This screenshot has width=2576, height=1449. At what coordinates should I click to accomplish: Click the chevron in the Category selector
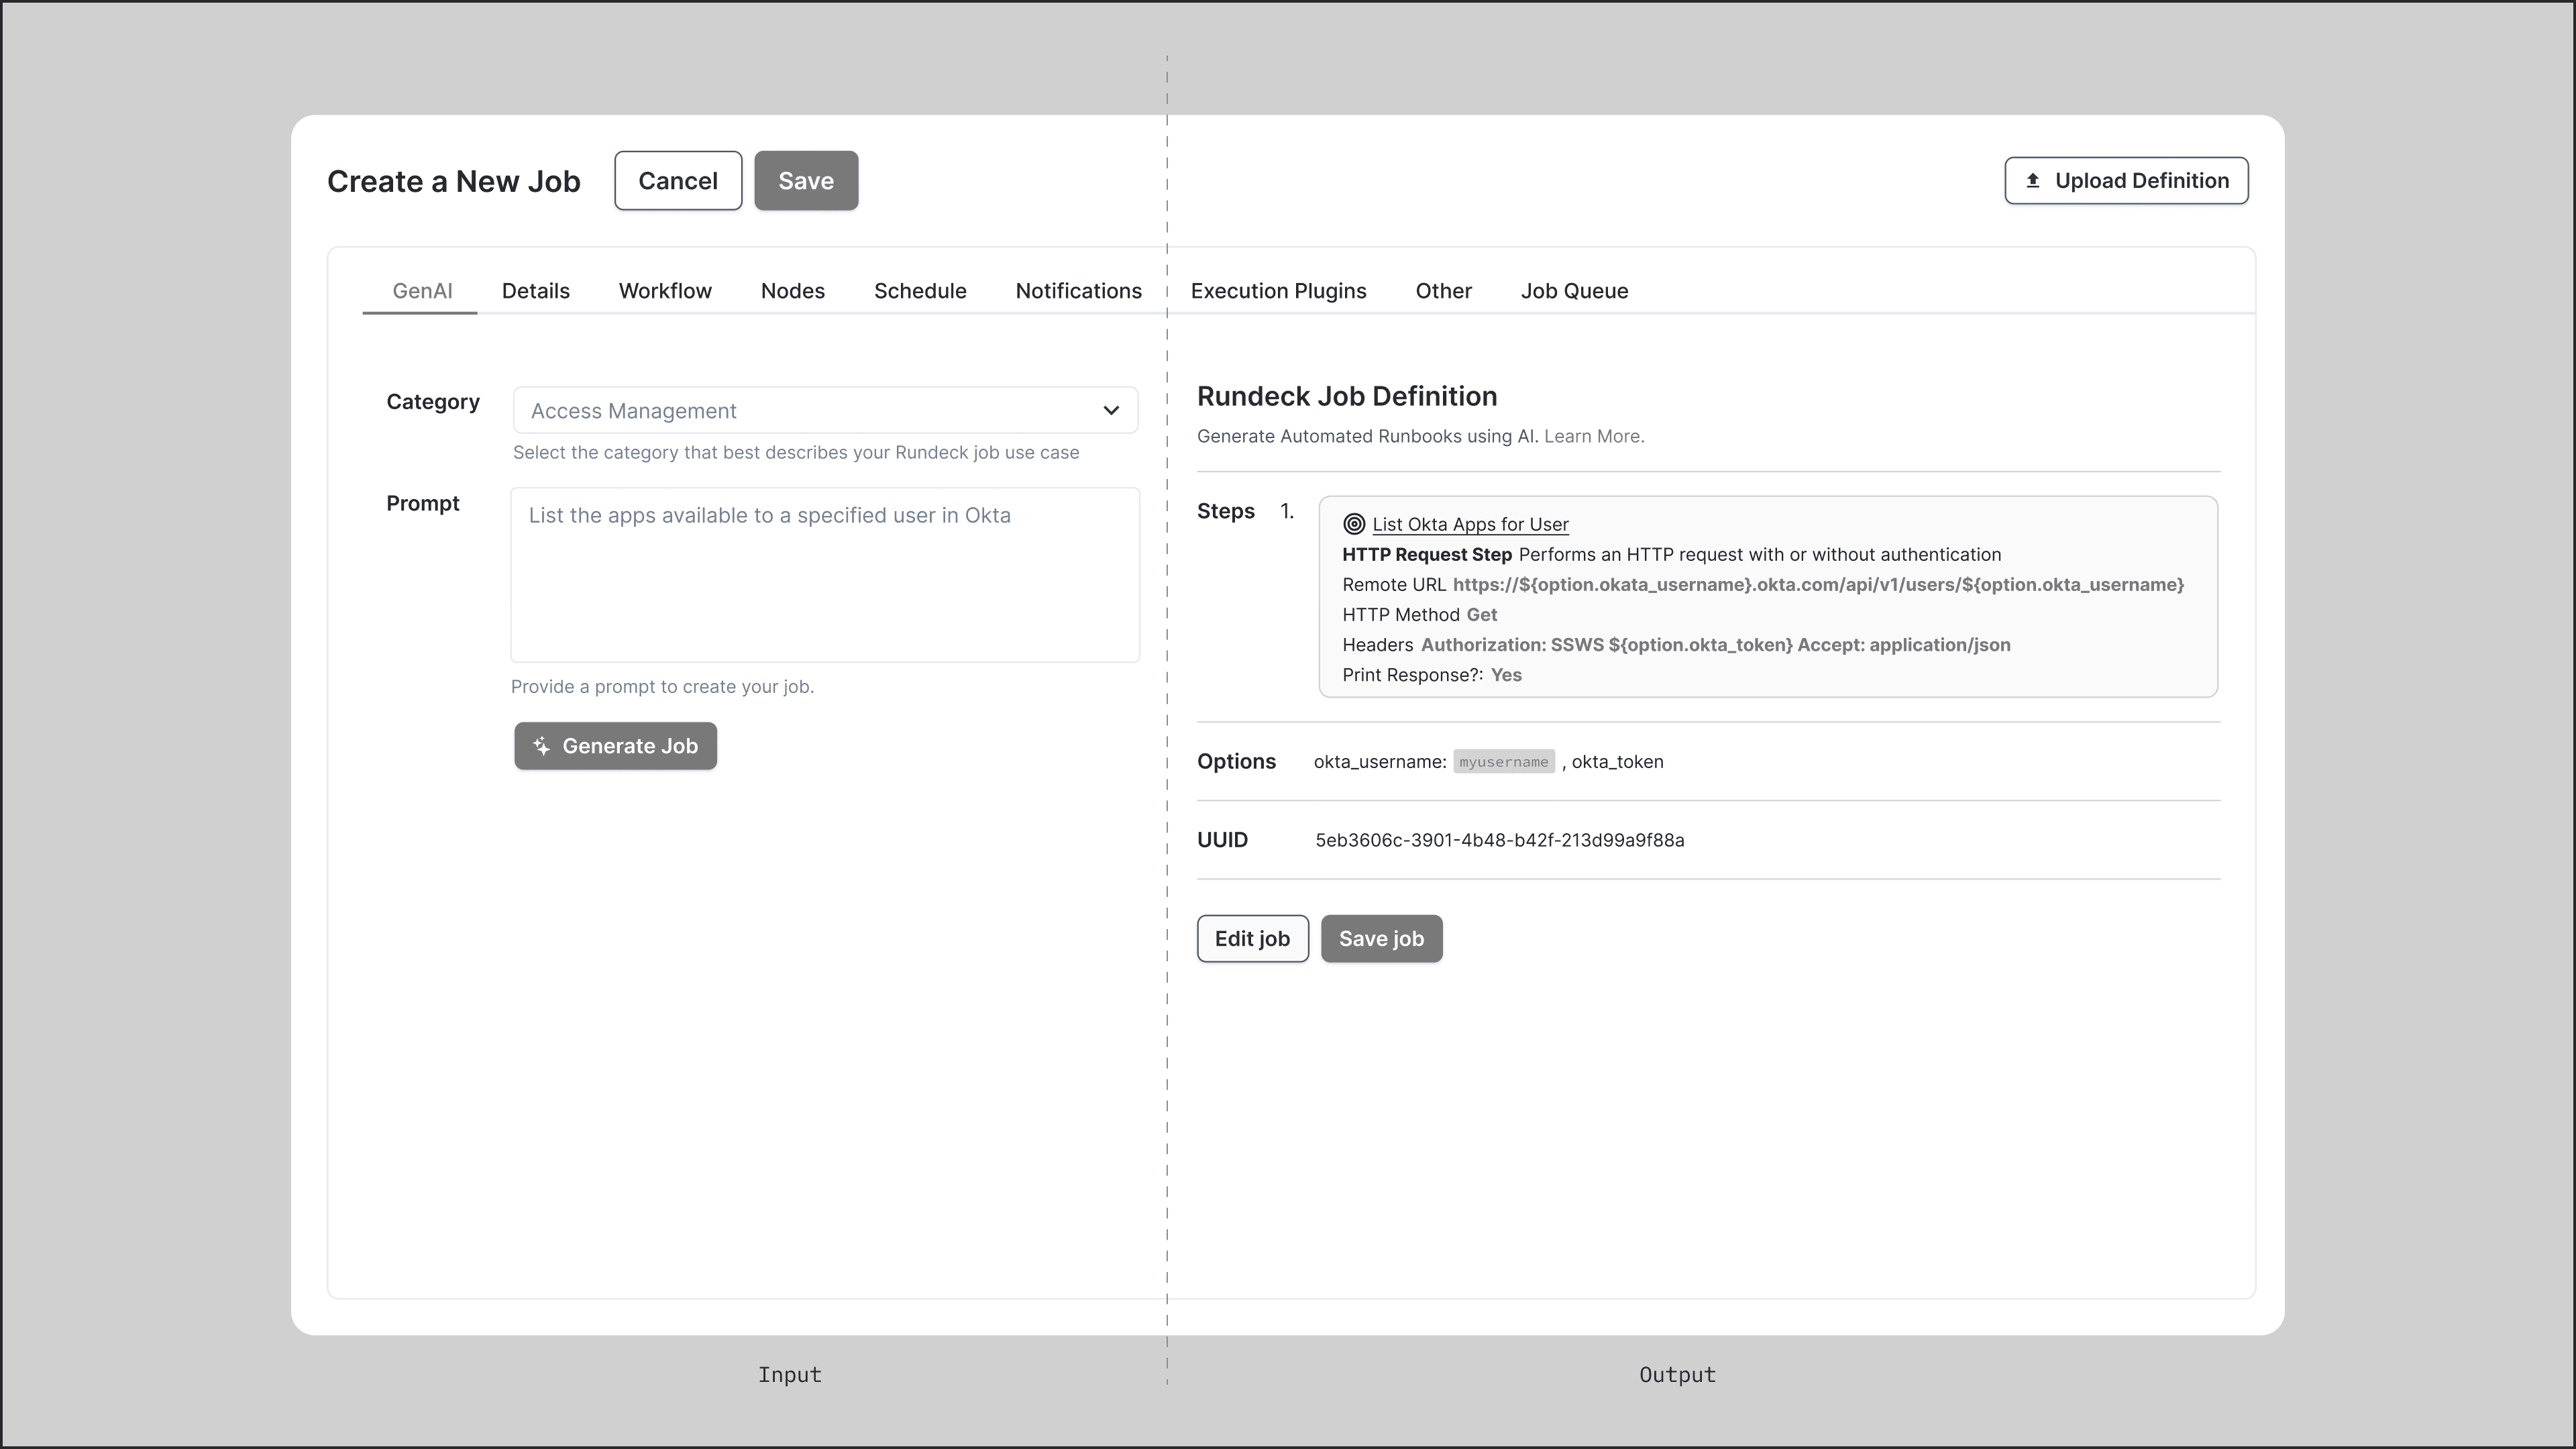pyautogui.click(x=1111, y=410)
